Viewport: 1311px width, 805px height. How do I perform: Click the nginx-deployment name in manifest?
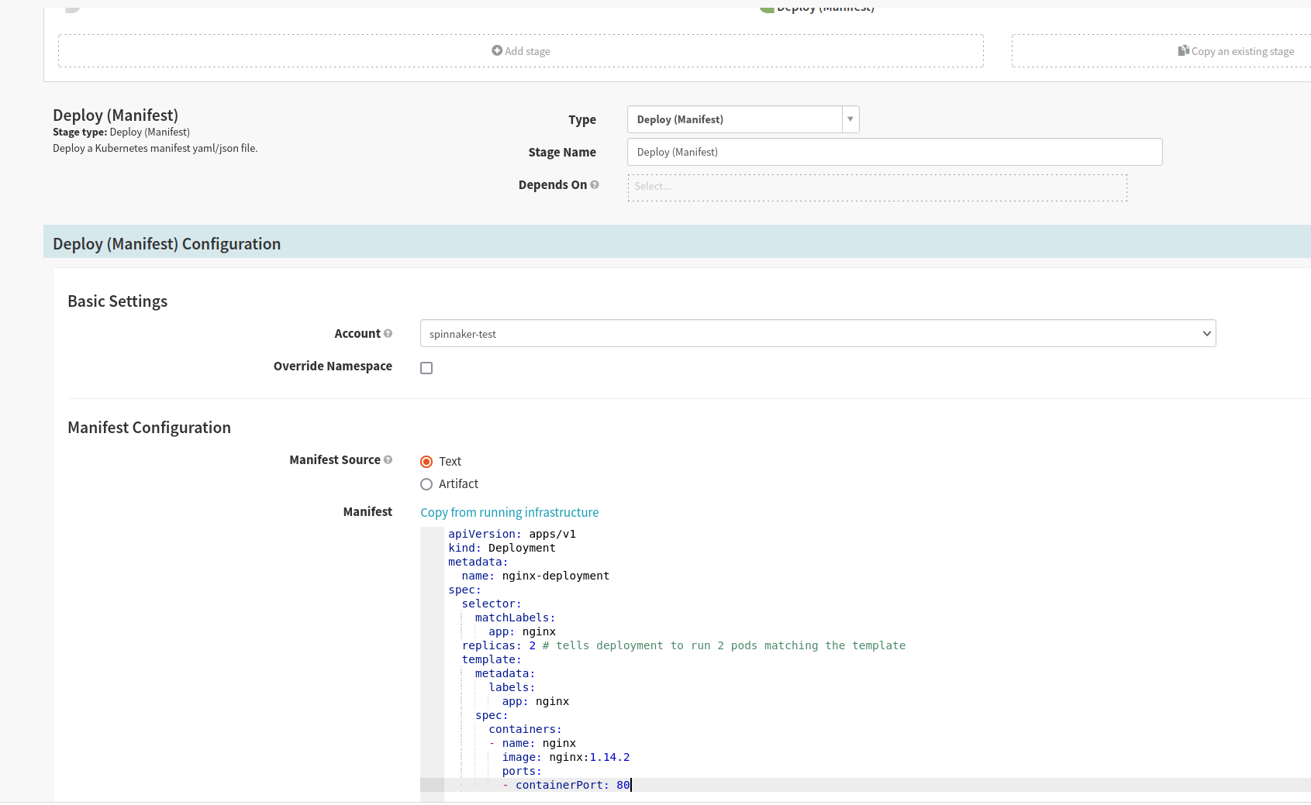point(555,576)
